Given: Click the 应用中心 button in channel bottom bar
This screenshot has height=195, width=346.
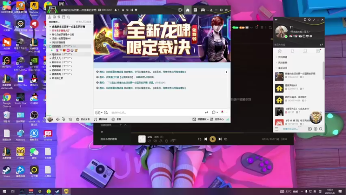Looking at the screenshot, I should 217,120.
